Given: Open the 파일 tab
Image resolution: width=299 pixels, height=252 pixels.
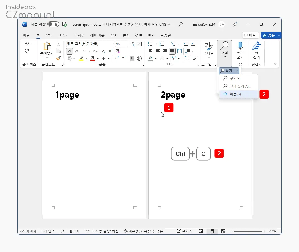Looking at the screenshot, I should coord(26,35).
